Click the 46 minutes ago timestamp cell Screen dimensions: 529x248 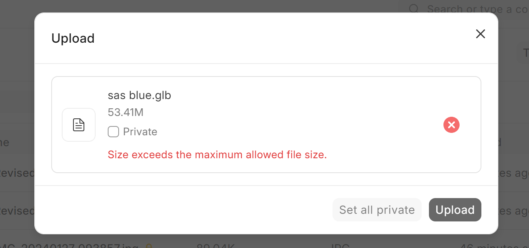(x=494, y=246)
